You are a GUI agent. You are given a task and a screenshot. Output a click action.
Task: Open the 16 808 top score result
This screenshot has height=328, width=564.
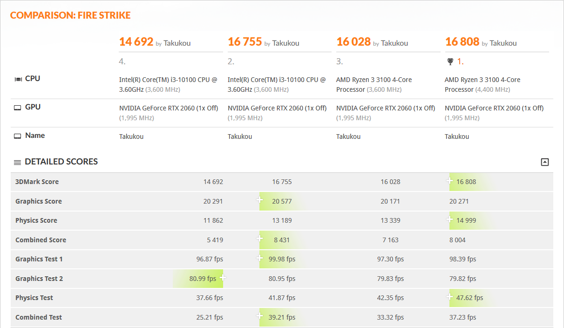(462, 41)
